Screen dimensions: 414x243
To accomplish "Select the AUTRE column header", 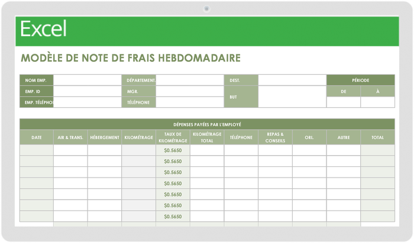I will click(344, 137).
